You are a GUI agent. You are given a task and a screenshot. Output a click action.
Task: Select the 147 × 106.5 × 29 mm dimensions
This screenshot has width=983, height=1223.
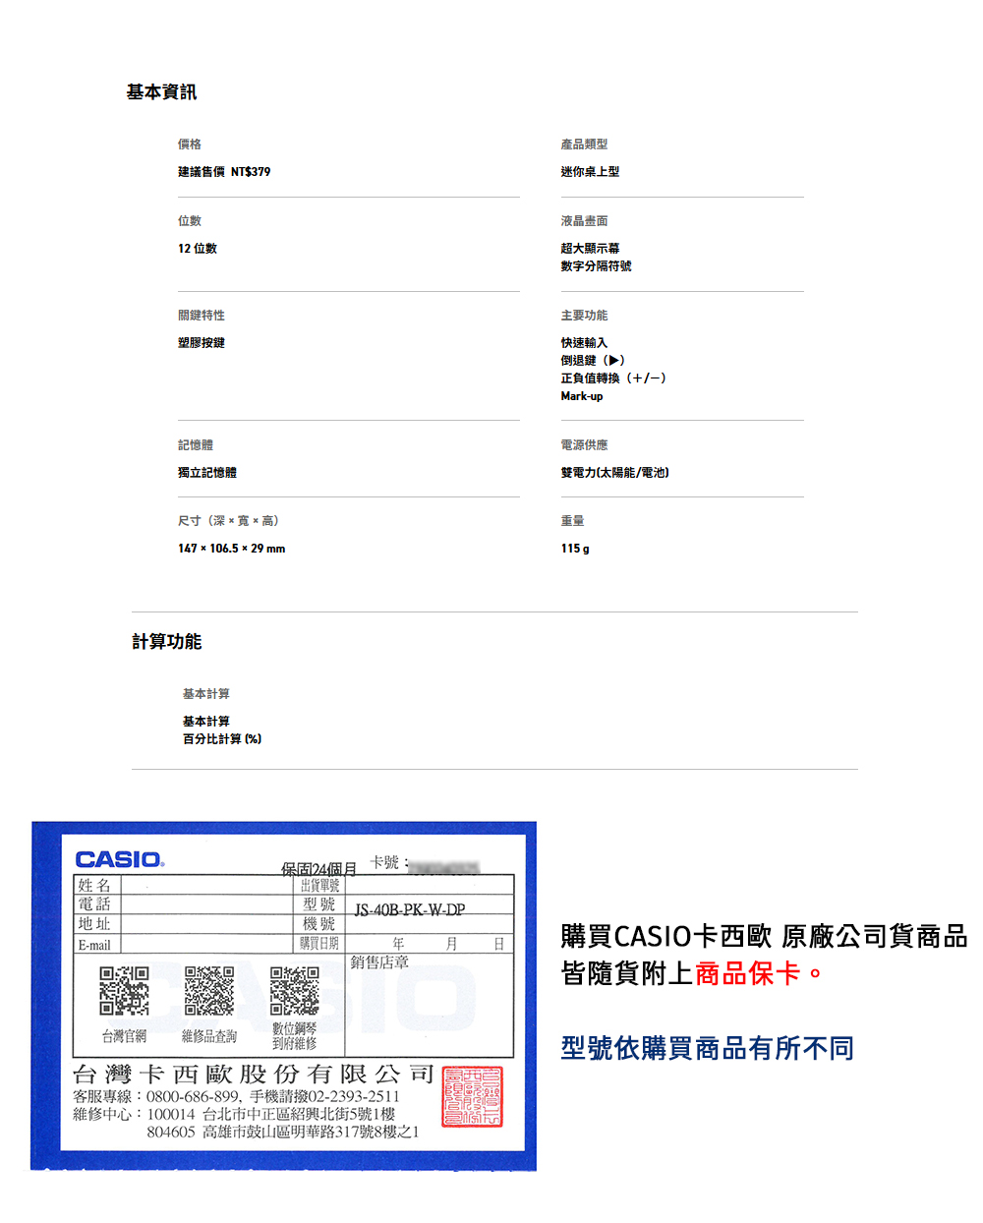click(232, 549)
